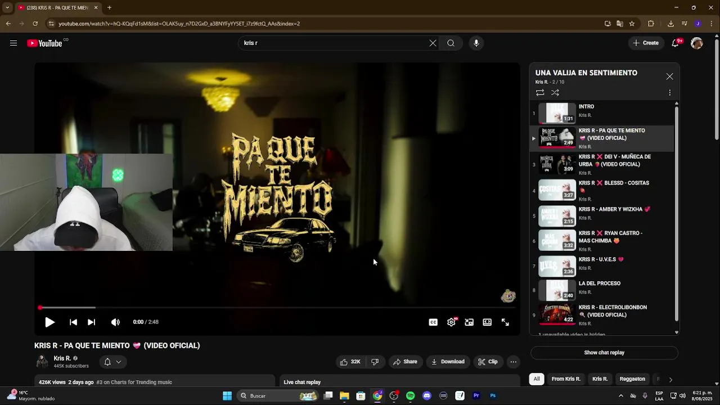Run search with the magnifier button
Image resolution: width=720 pixels, height=405 pixels.
click(451, 43)
